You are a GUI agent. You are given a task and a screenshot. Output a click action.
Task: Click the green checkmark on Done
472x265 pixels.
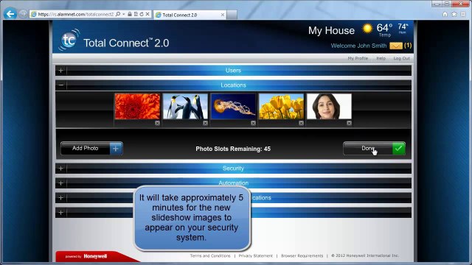click(398, 149)
